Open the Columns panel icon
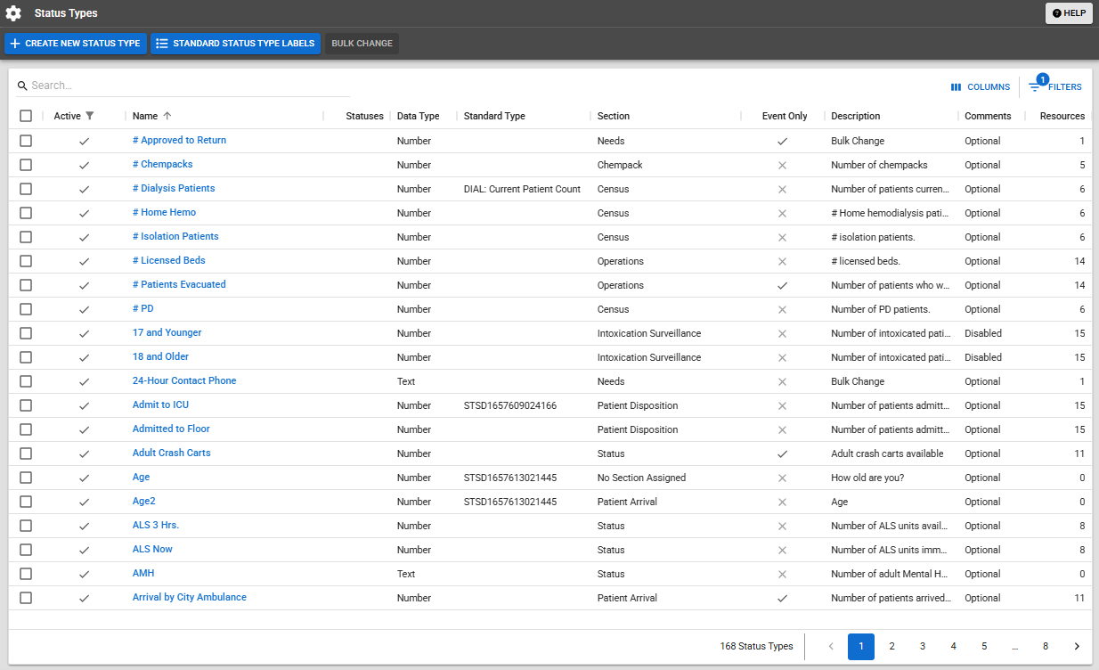Image resolution: width=1099 pixels, height=670 pixels. [x=955, y=86]
